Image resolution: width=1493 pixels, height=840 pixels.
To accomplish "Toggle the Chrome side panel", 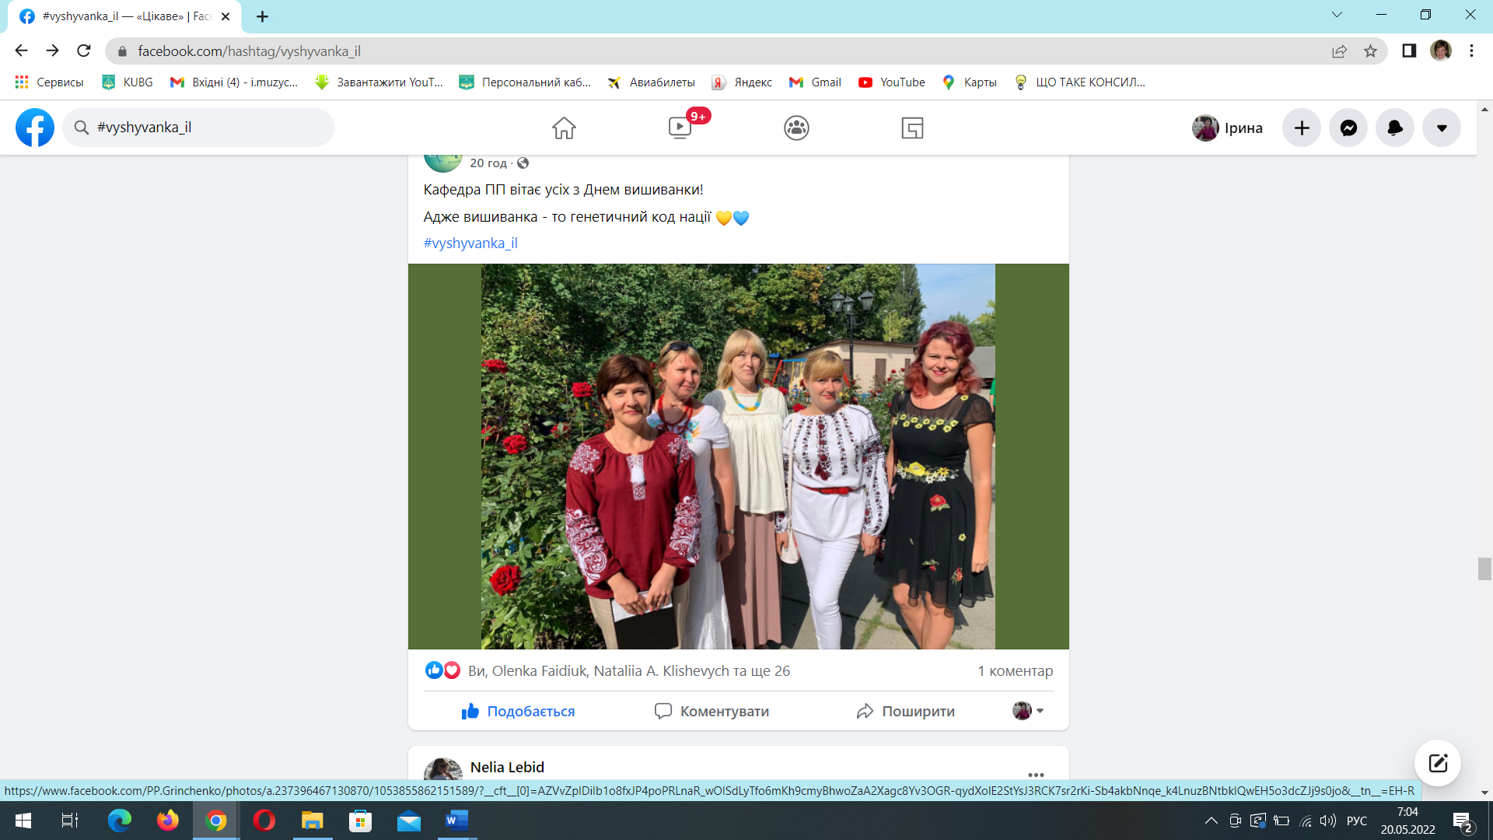I will 1408,51.
